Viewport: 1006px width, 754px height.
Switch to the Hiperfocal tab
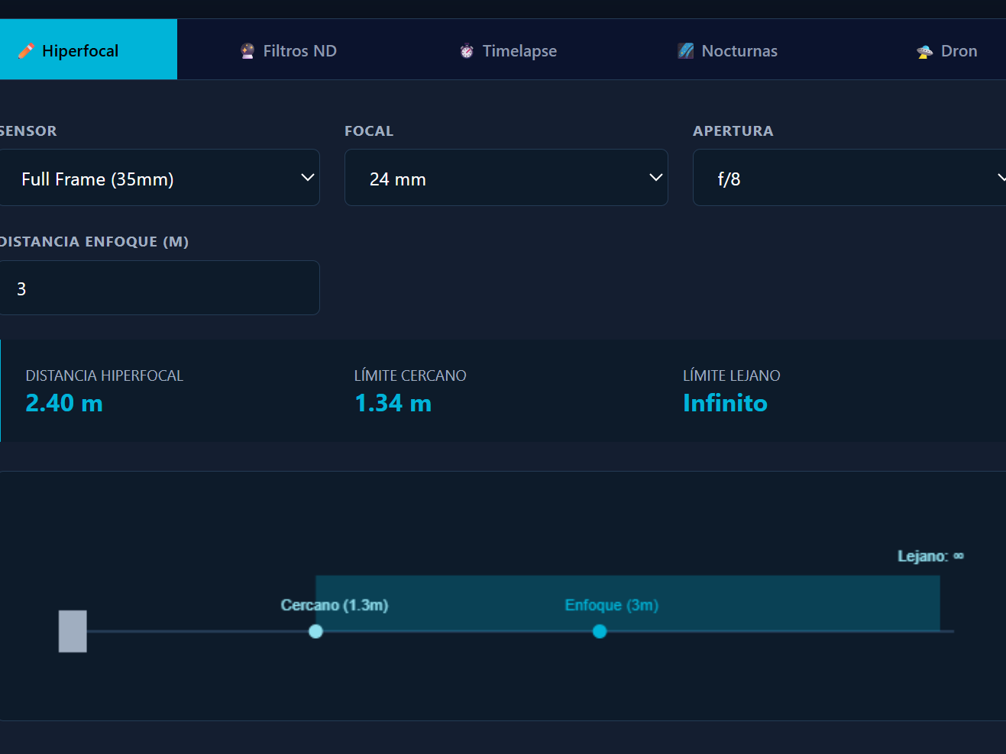pyautogui.click(x=89, y=50)
